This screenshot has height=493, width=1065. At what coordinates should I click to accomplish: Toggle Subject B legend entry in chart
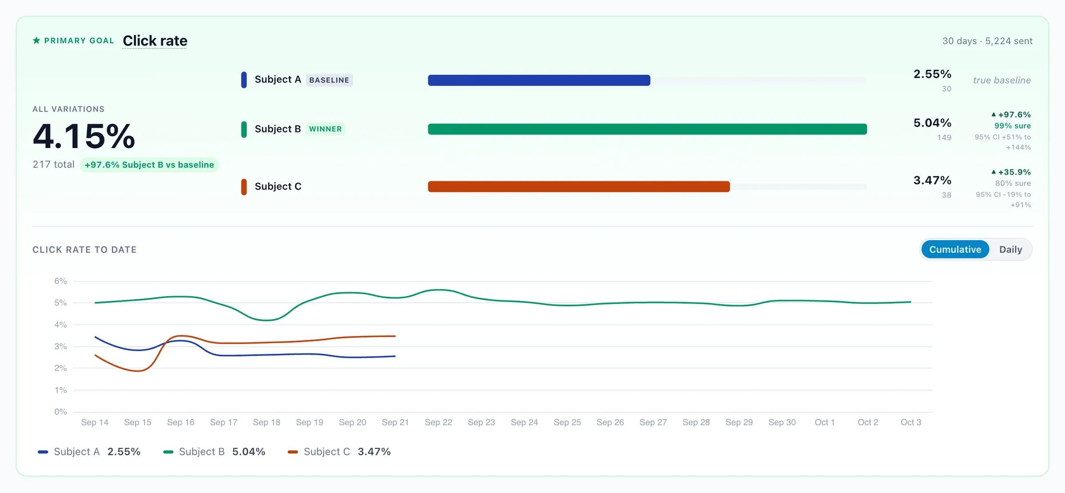214,452
